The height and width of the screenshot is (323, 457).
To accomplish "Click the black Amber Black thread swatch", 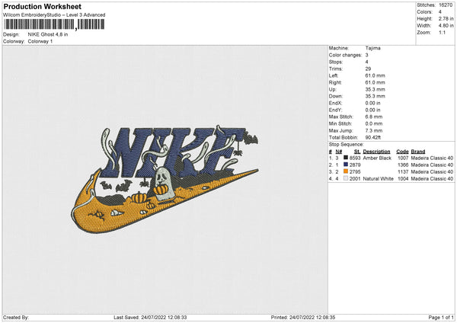I will click(x=346, y=158).
